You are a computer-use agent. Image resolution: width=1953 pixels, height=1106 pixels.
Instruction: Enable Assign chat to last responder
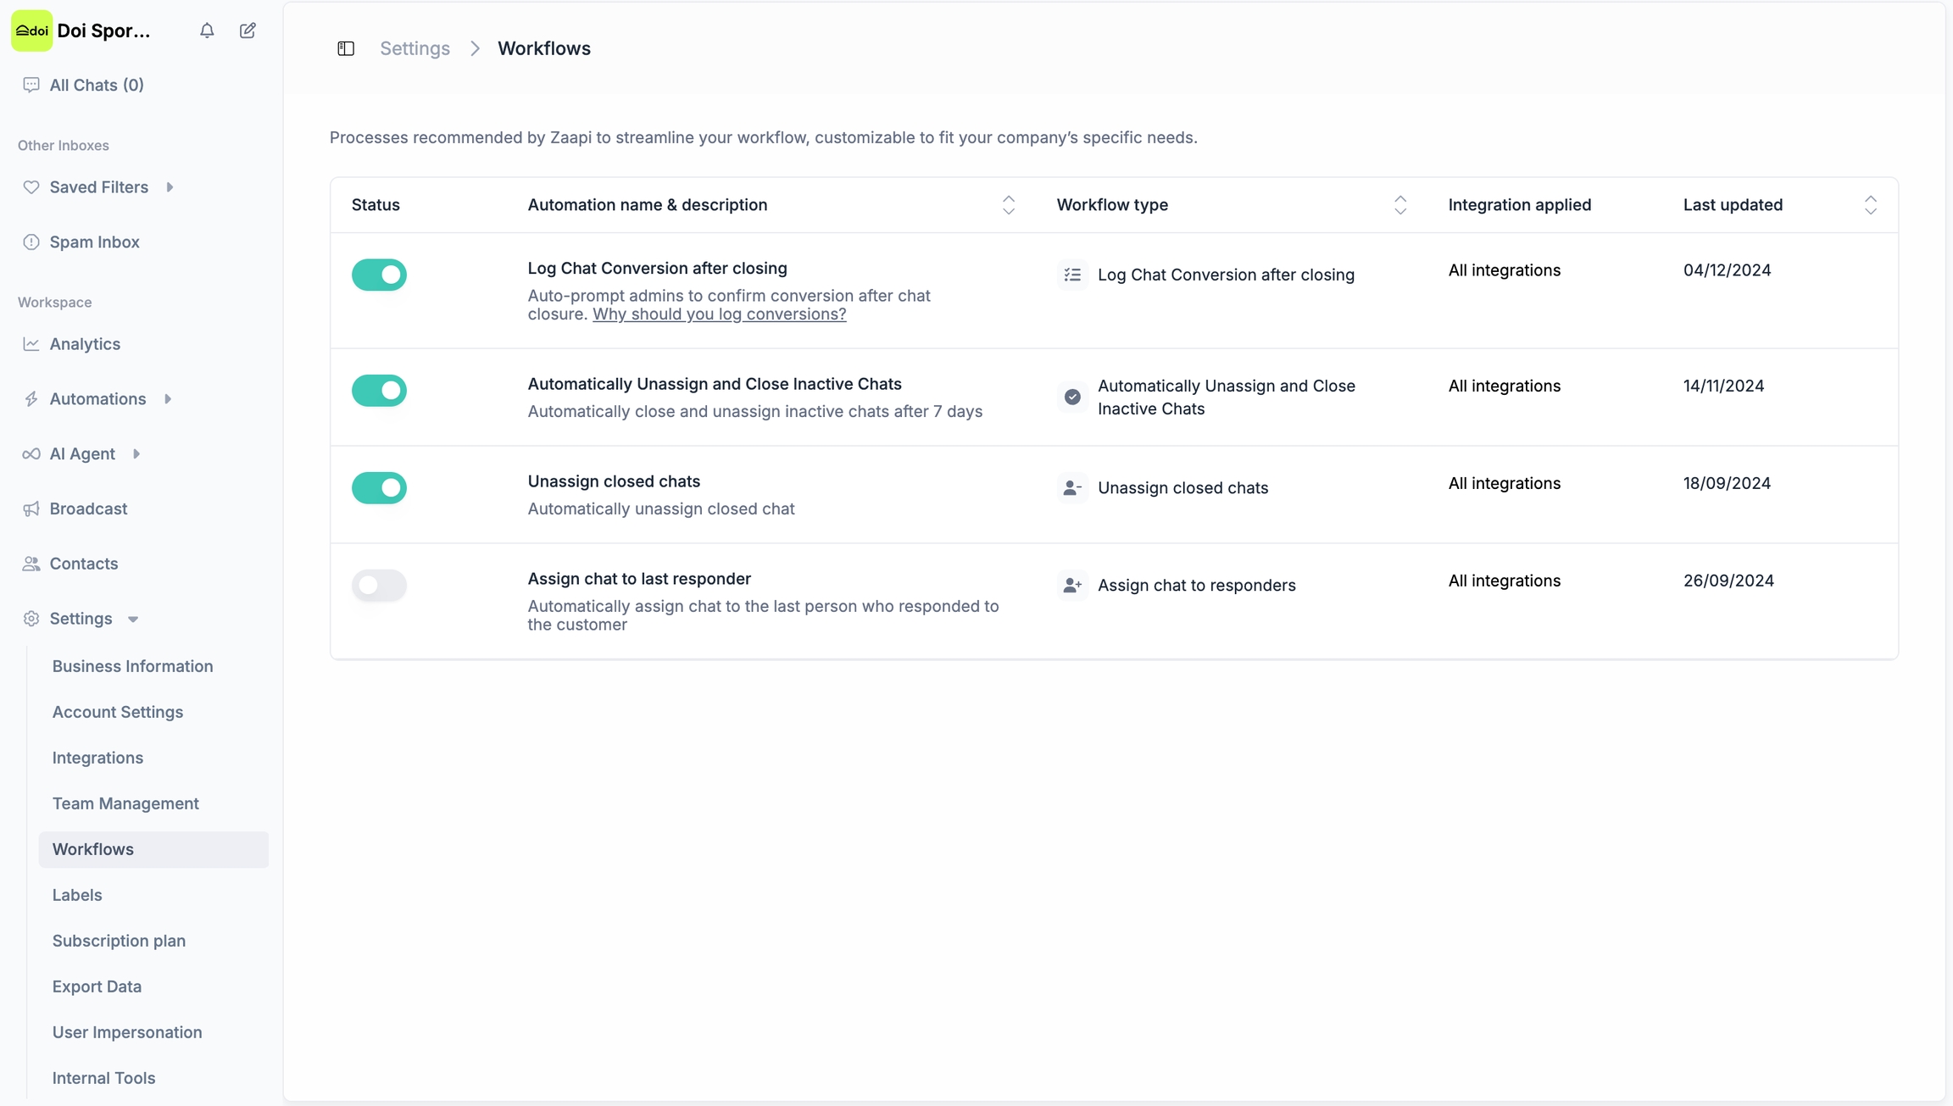point(379,586)
